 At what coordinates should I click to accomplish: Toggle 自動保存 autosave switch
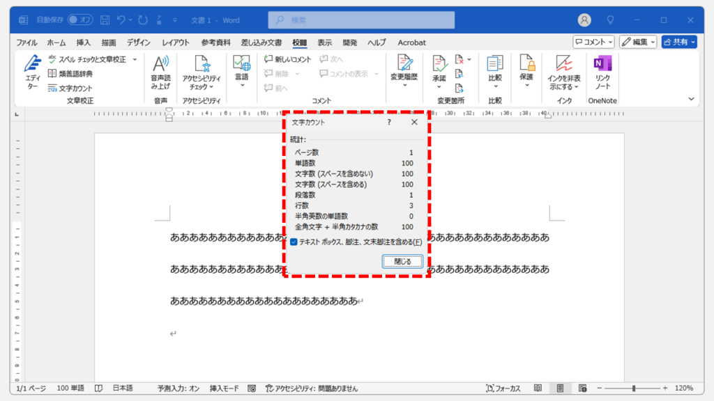[x=80, y=20]
